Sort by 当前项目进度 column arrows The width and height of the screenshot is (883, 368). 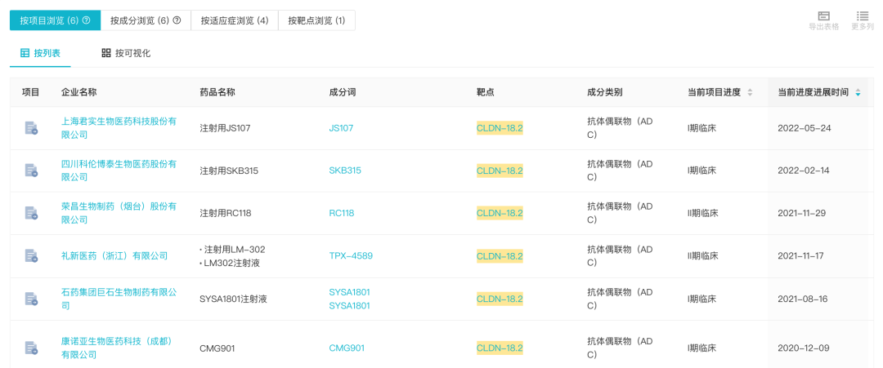coord(750,93)
